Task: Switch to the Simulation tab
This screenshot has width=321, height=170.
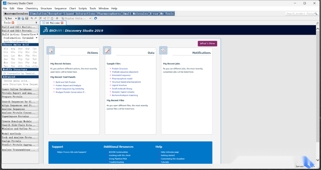Action: 38,13
